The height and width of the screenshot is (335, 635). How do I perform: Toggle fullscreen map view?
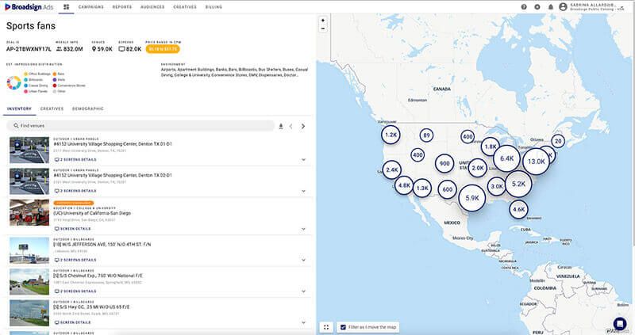326,327
